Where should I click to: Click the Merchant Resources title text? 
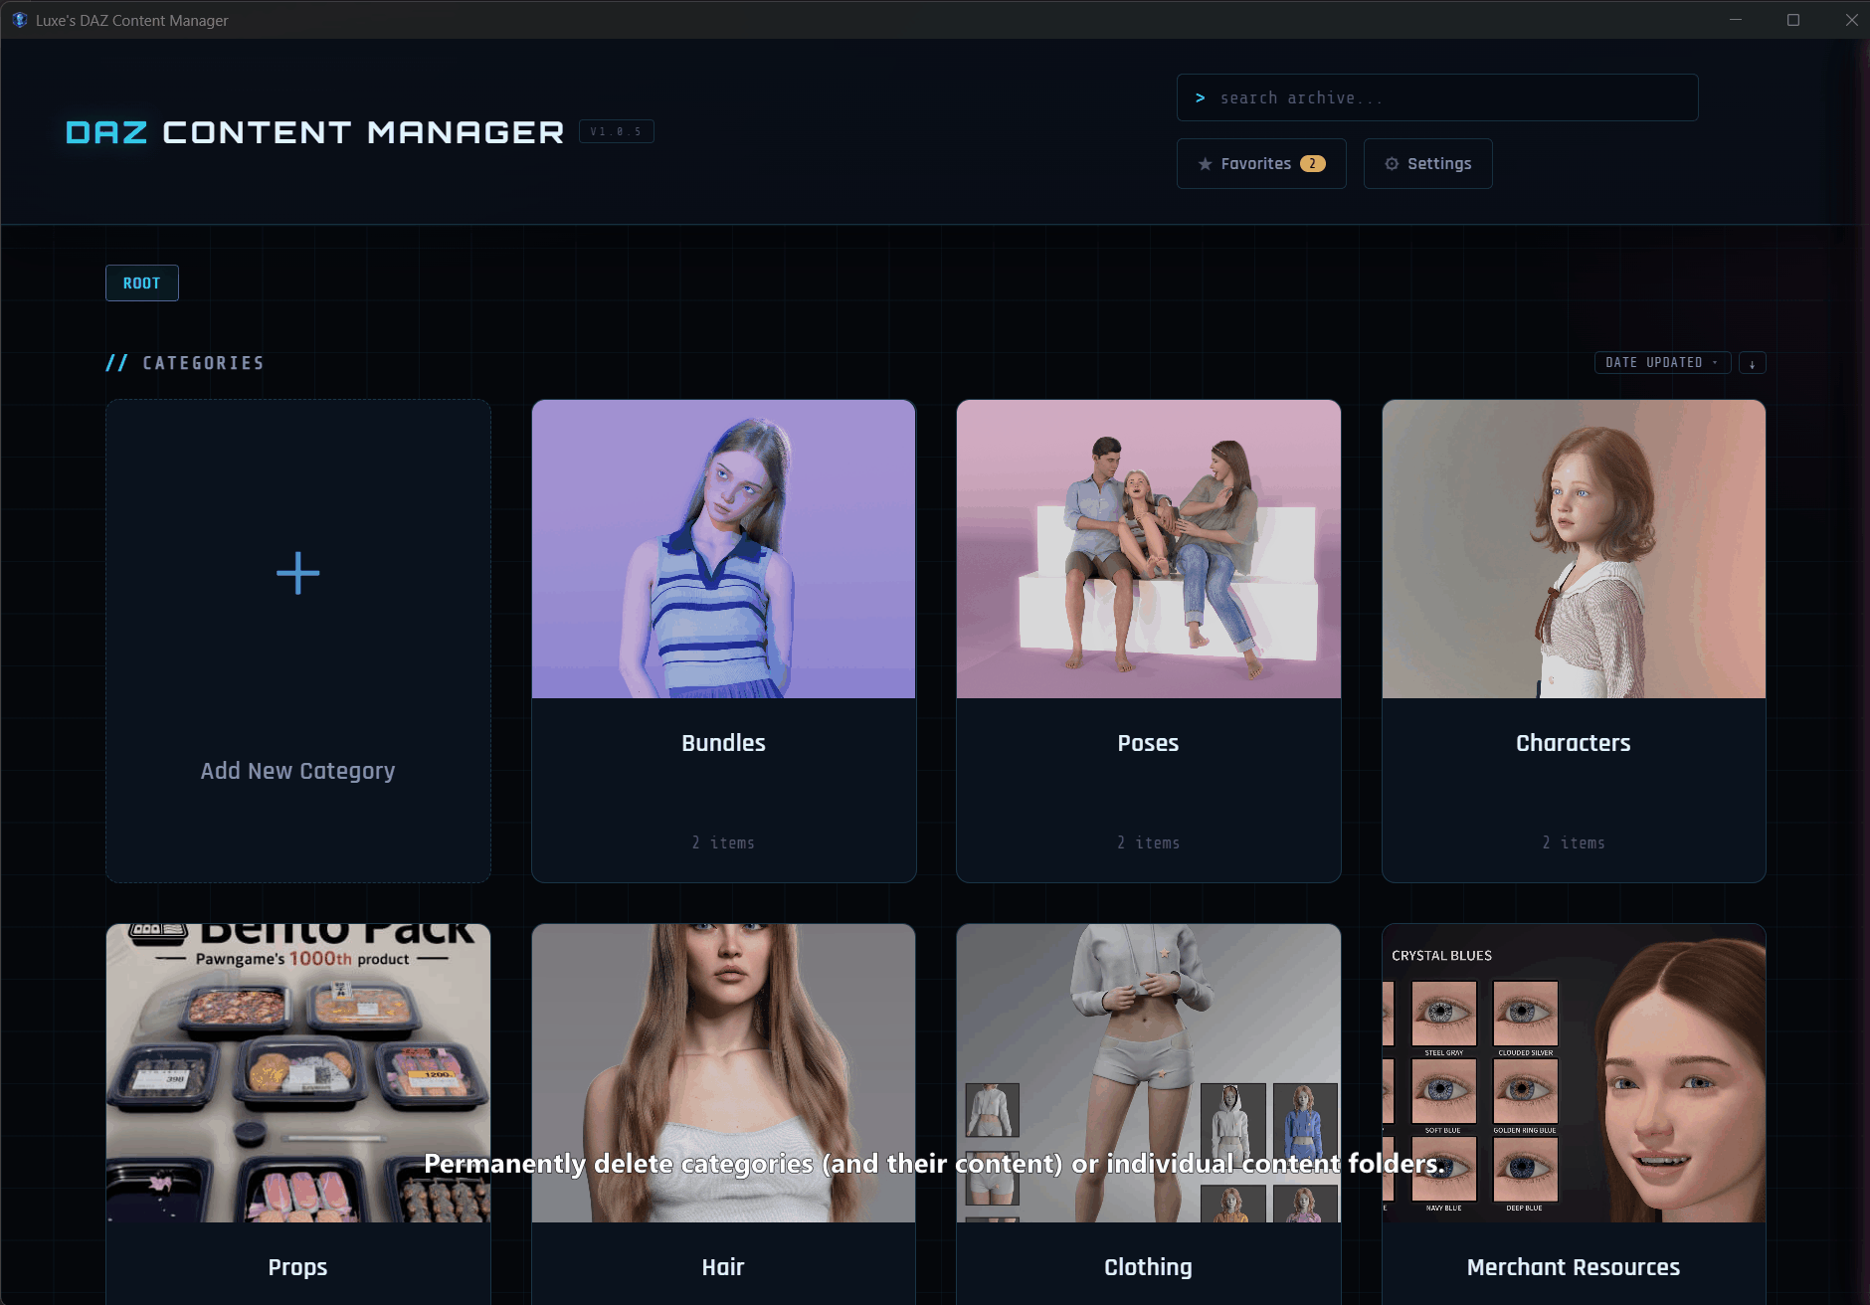click(1574, 1267)
